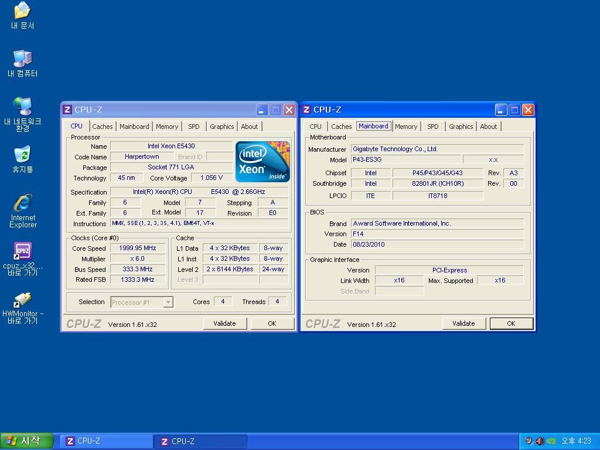The height and width of the screenshot is (450, 600).
Task: Click the Z icon in left CPU-Z title bar
Action: tap(67, 110)
